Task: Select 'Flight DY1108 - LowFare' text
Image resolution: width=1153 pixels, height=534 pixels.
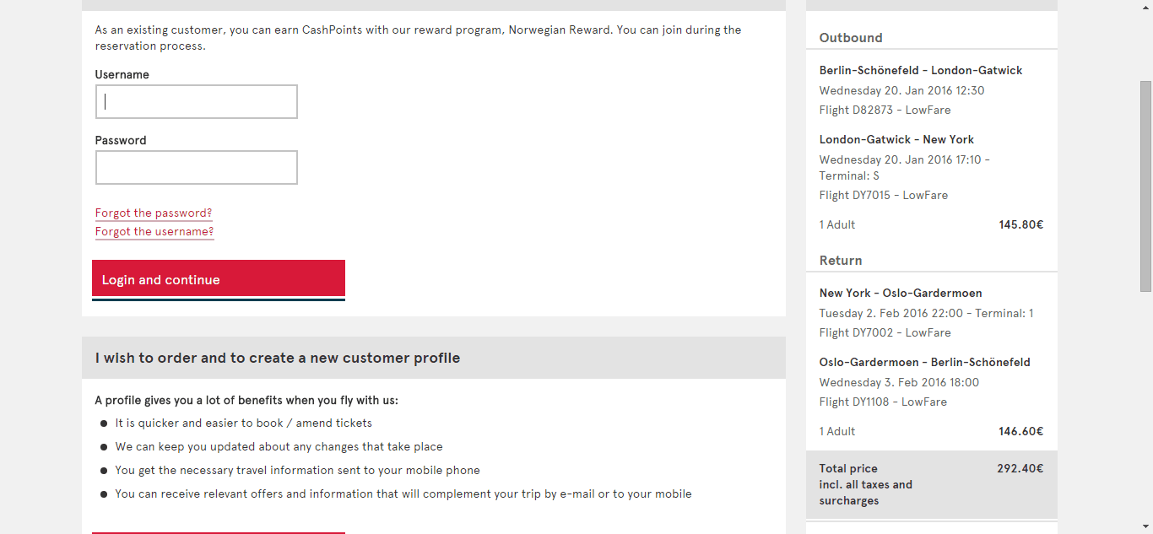Action: (883, 402)
